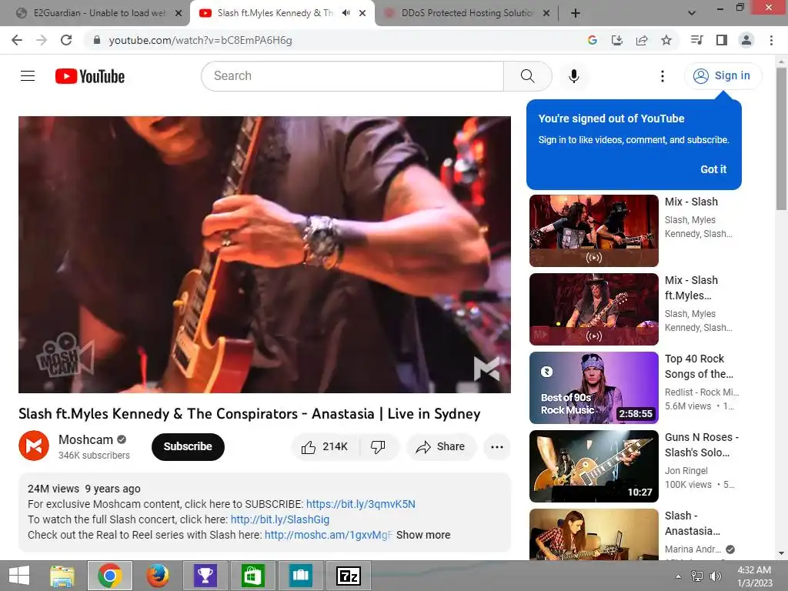This screenshot has height=591, width=788.
Task: Click the scrollbar down arrow
Action: coord(781,553)
